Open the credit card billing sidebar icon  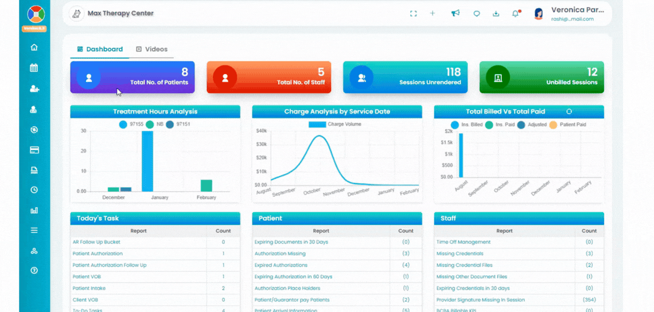(34, 150)
